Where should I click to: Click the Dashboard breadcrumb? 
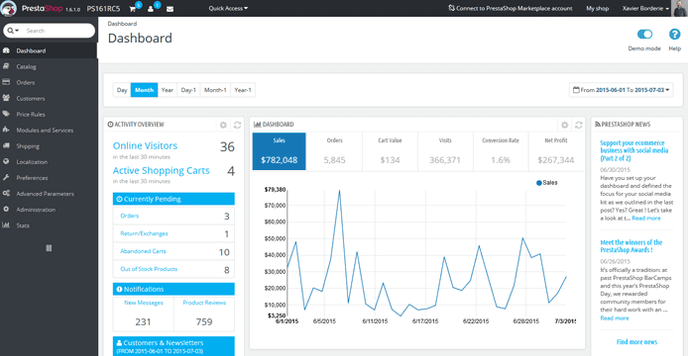122,24
